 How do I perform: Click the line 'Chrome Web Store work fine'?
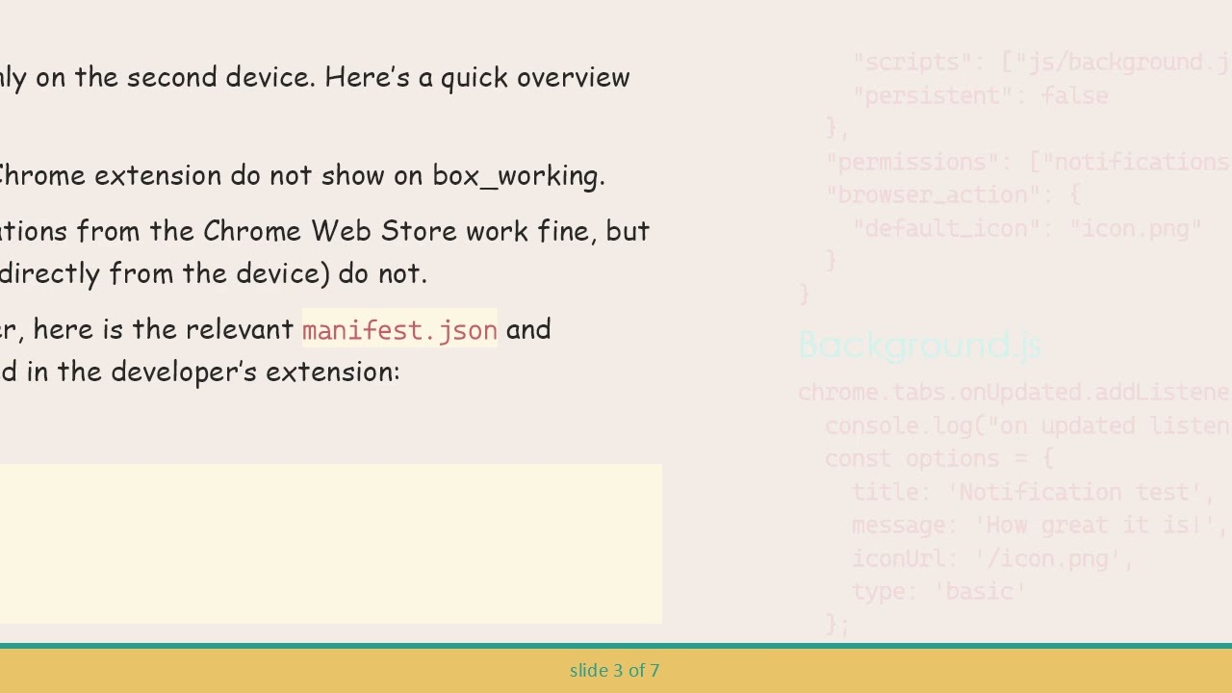pyautogui.click(x=324, y=232)
